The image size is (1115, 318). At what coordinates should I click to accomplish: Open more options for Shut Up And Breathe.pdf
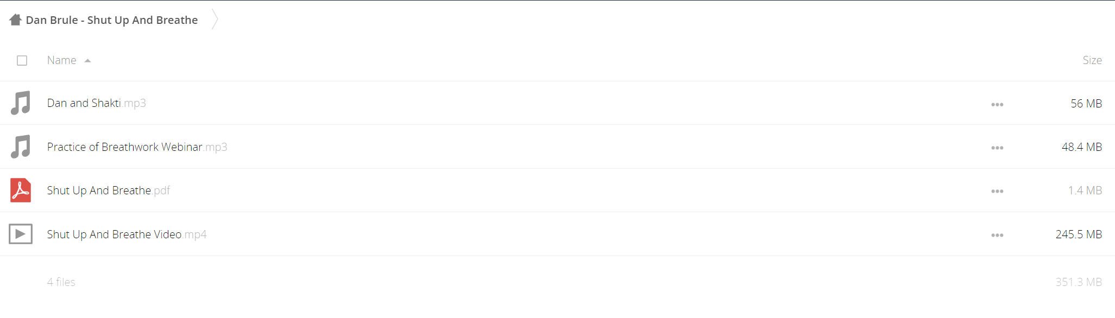(x=997, y=191)
